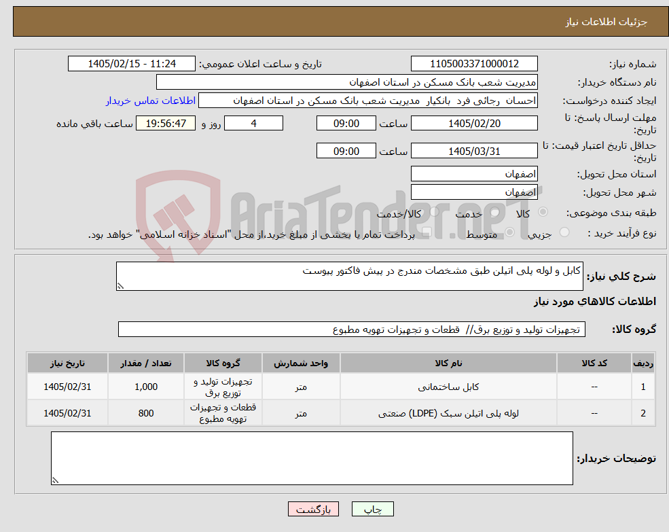669x532 pixels.
Task: Click the deadline hour 09:00 field
Action: 346,124
